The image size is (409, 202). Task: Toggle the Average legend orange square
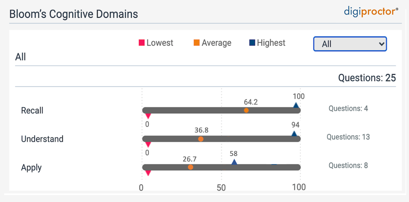click(x=197, y=43)
